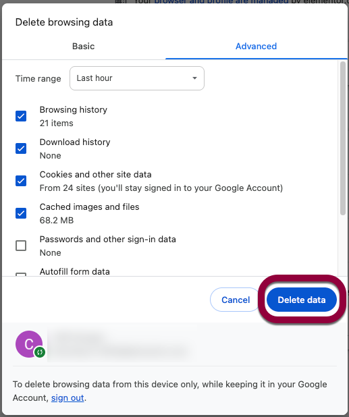The height and width of the screenshot is (417, 349).
Task: Click the Time range dropdown arrow
Action: click(194, 78)
